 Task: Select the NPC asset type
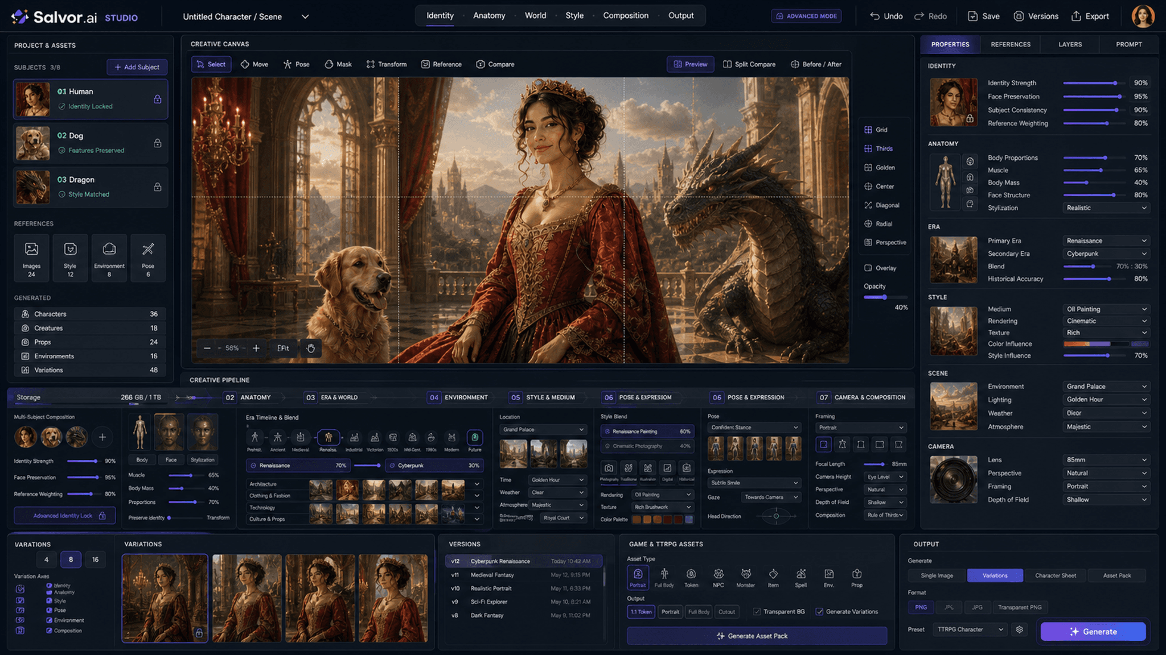[x=719, y=578]
